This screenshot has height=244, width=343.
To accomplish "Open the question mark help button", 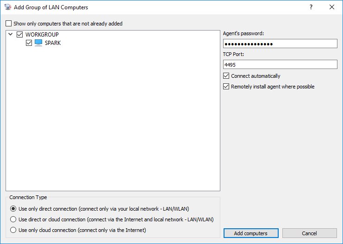I will pos(311,7).
